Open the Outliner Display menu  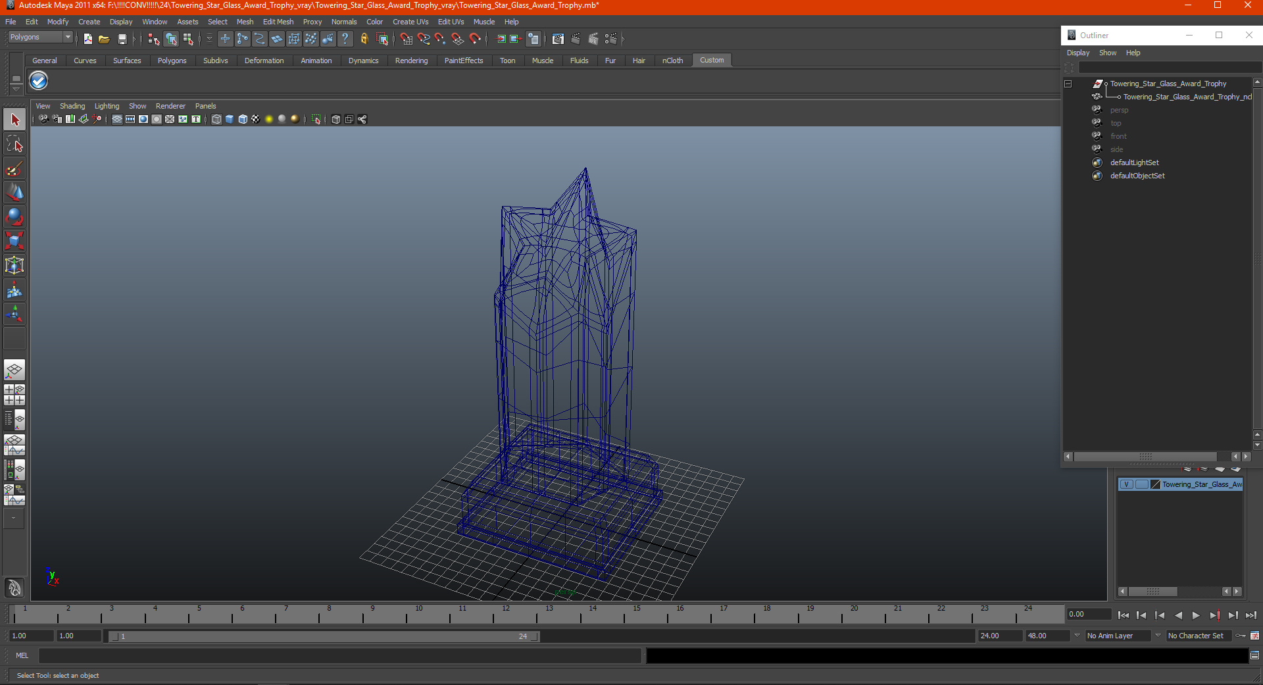[1078, 53]
